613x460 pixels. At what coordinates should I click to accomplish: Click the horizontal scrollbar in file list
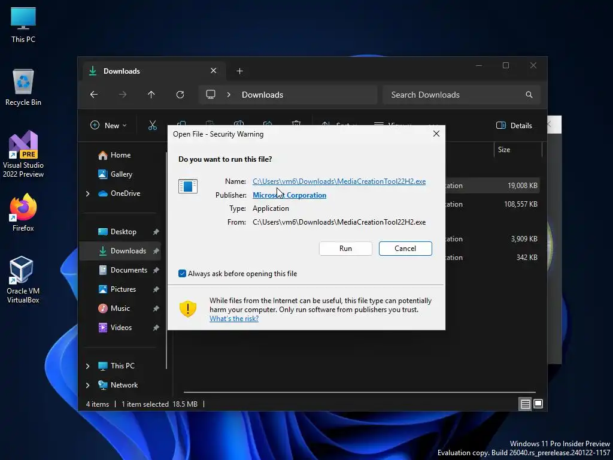tap(359, 392)
